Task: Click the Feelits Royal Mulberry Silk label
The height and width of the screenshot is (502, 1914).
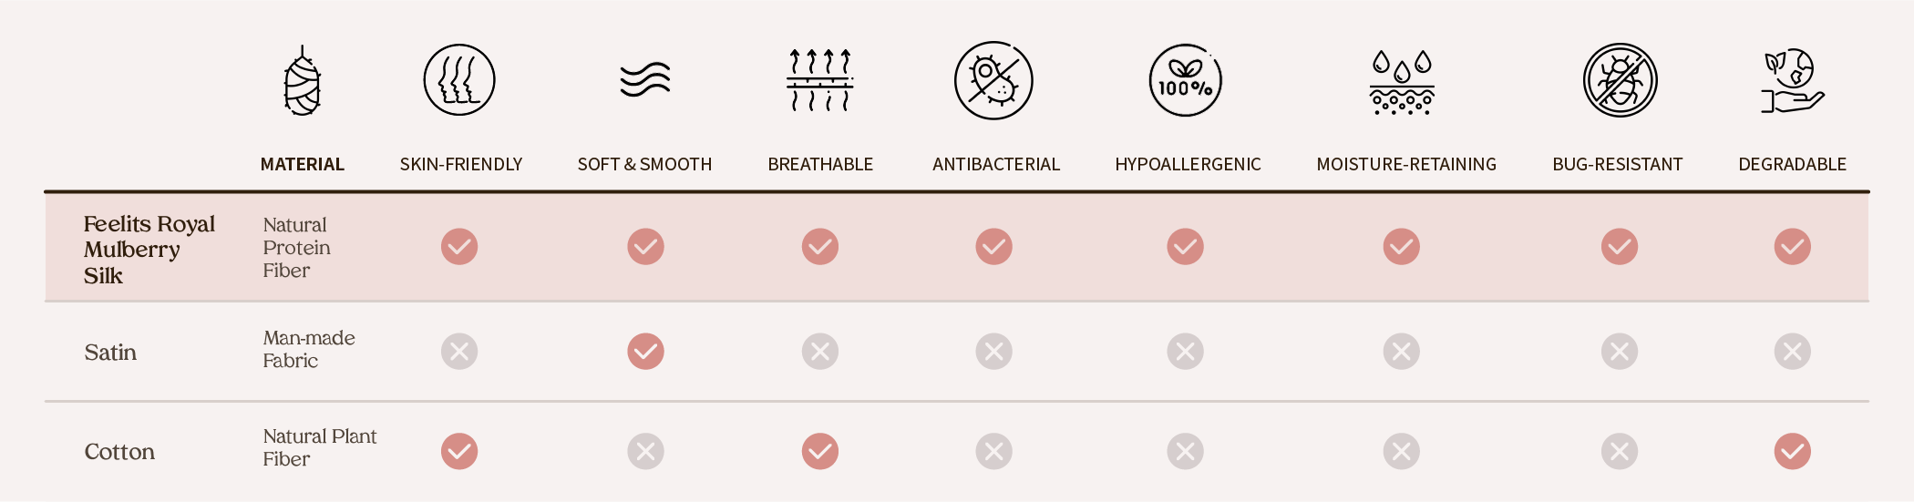Action: [149, 250]
